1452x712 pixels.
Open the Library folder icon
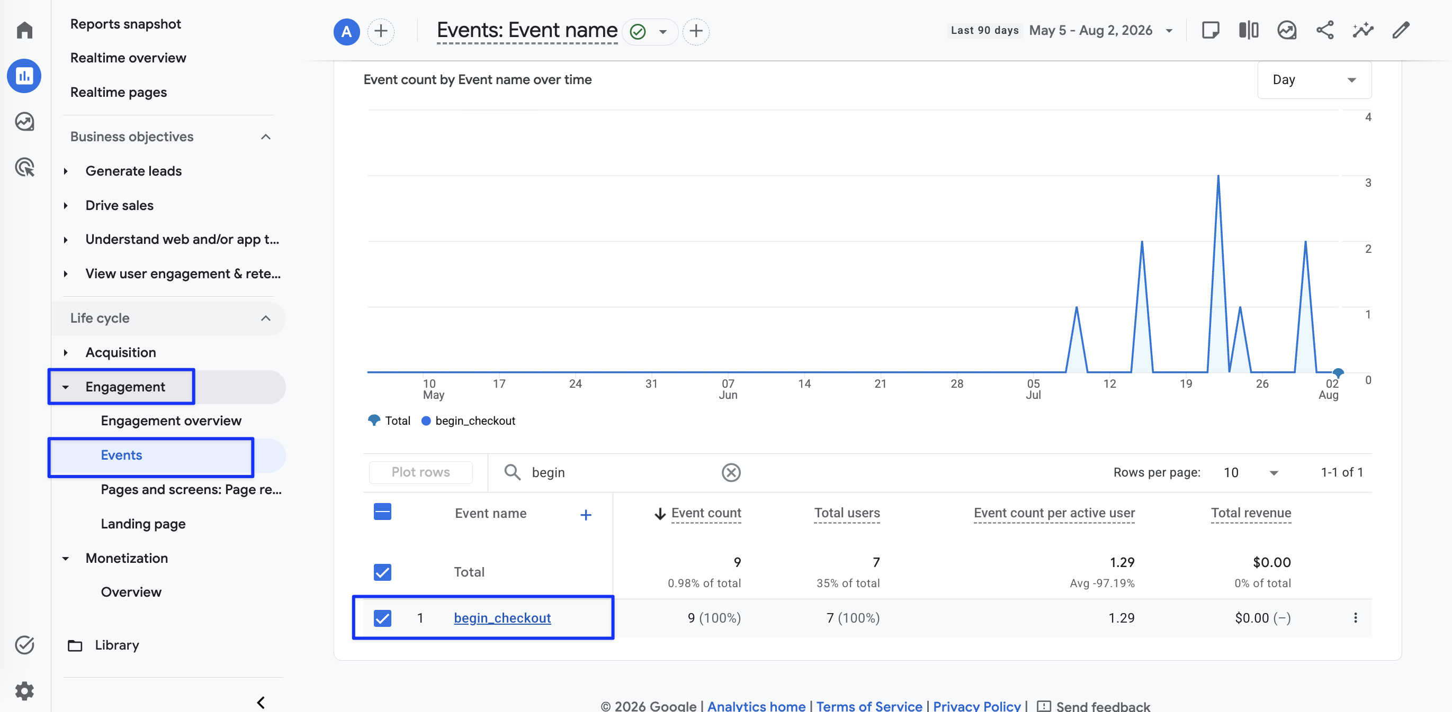coord(75,645)
